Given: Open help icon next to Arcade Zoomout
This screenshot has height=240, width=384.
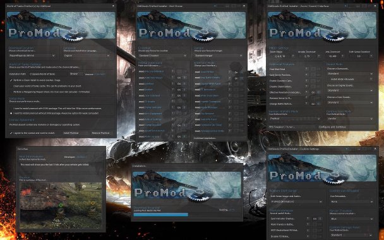Looking at the screenshot, I should tap(318, 56).
